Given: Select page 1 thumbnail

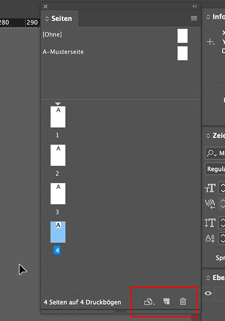Looking at the screenshot, I should click(58, 117).
